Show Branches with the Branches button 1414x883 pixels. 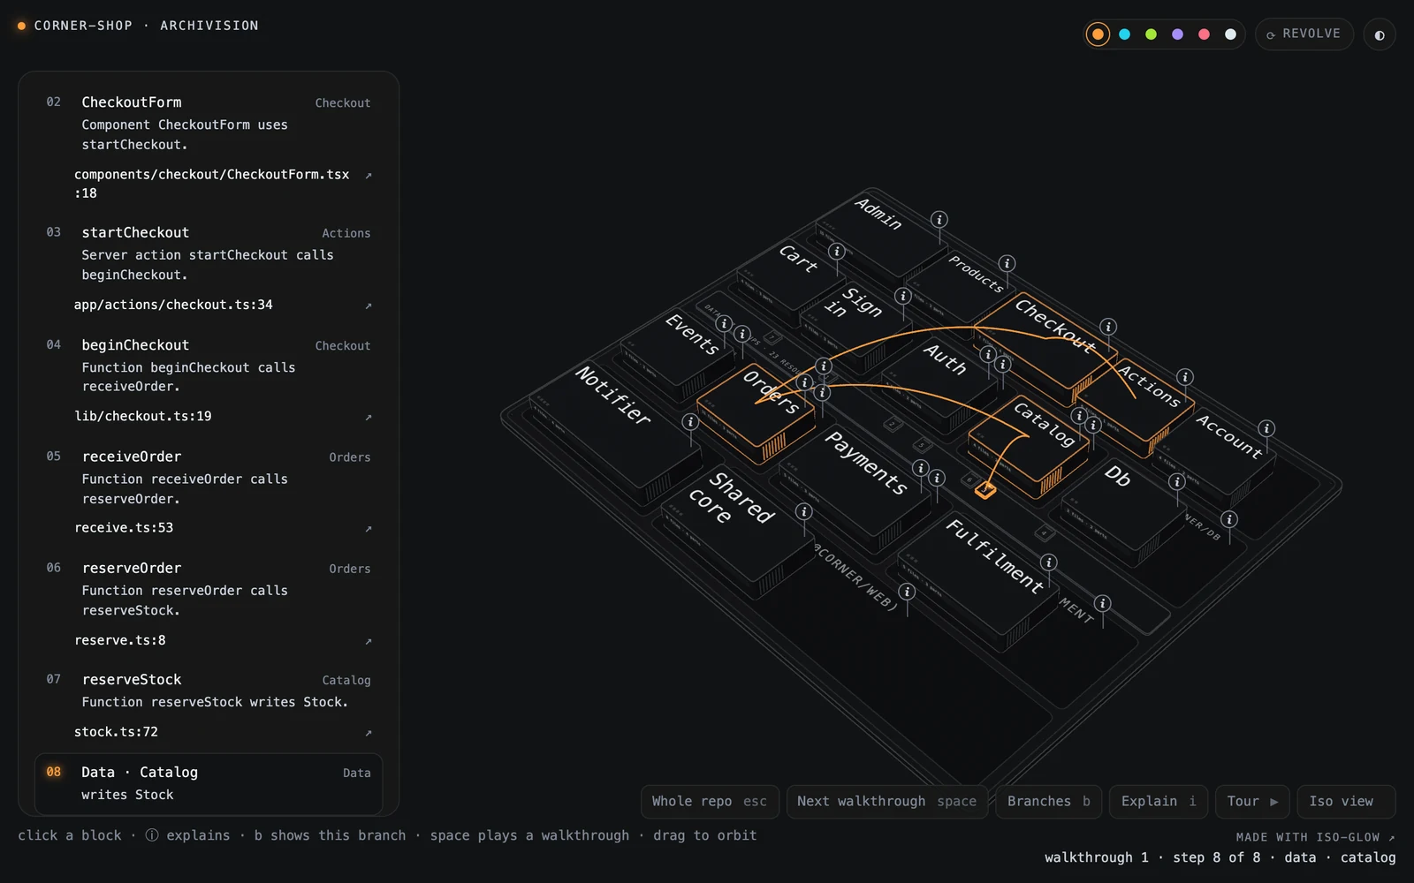(1048, 802)
